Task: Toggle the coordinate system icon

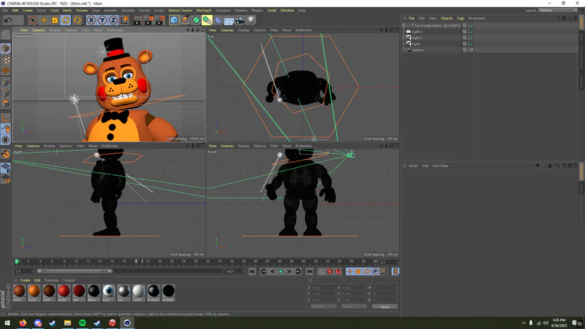Action: pos(125,20)
